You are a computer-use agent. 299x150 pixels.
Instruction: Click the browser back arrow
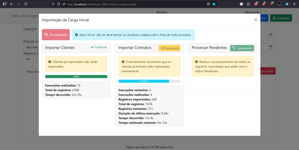12,4
